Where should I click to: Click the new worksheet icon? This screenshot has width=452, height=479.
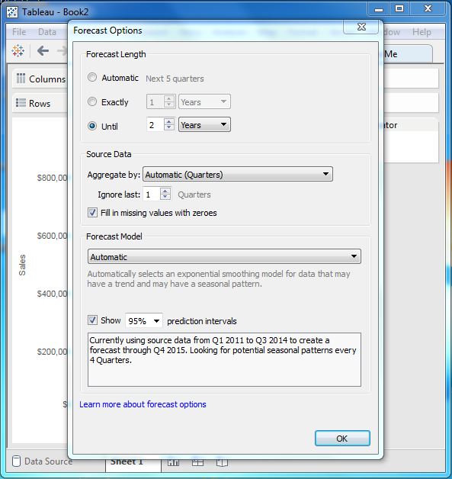pos(173,462)
